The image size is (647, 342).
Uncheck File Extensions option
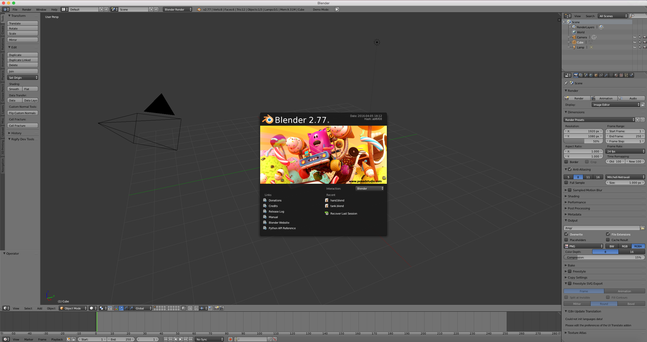tap(608, 234)
